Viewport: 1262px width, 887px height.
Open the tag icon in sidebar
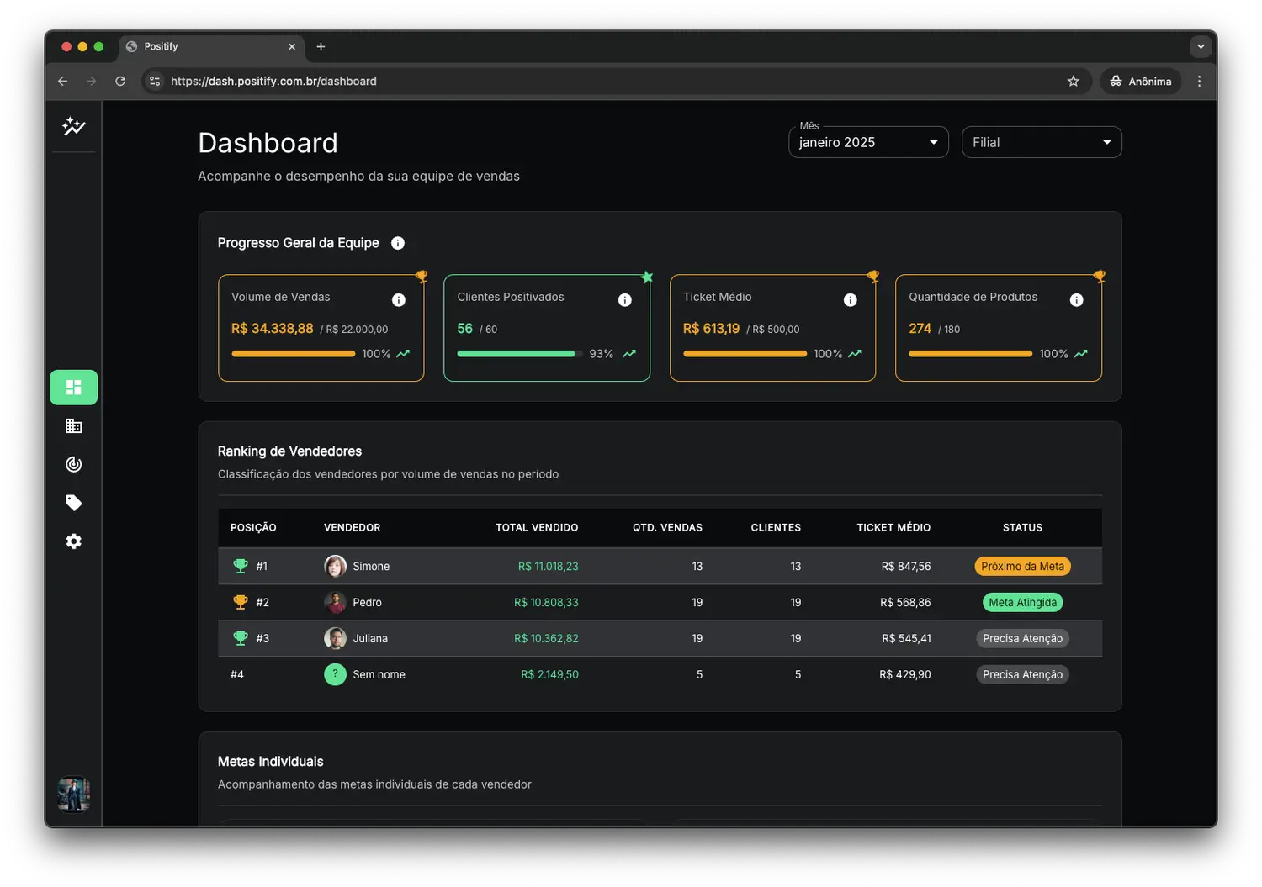pos(74,503)
